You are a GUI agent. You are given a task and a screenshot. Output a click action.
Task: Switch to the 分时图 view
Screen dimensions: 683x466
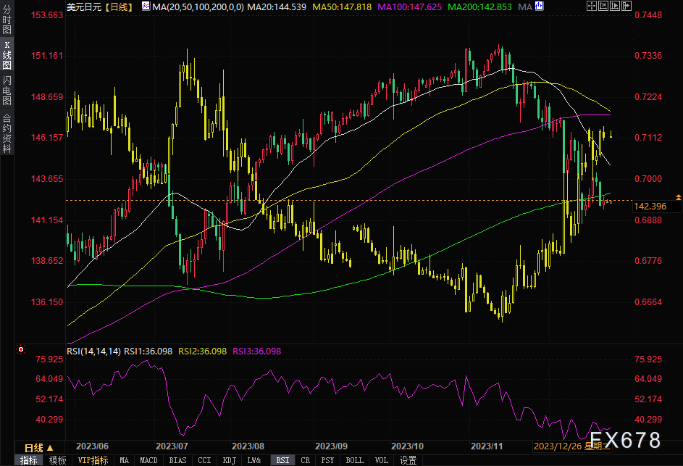(x=7, y=22)
